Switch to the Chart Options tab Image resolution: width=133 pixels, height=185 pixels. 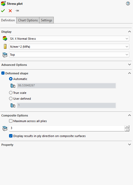(28, 20)
